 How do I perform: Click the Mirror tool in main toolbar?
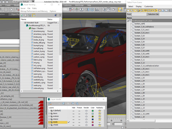87,10
